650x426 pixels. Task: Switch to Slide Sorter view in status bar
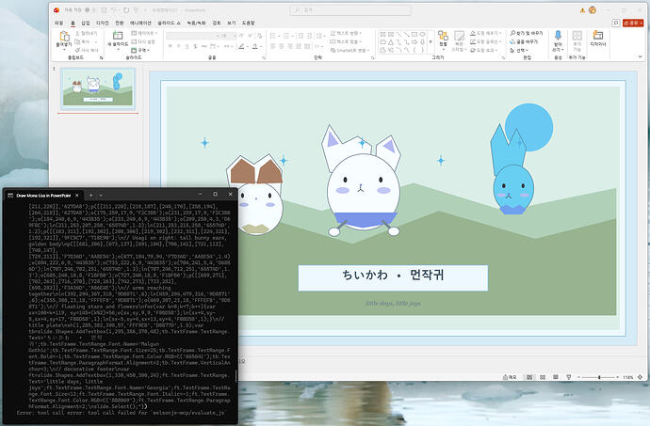click(x=543, y=377)
